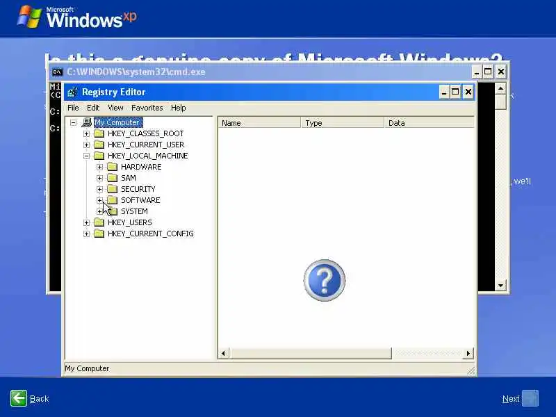The image size is (556, 417).
Task: Minimize the cmd.exe window
Action: click(477, 72)
